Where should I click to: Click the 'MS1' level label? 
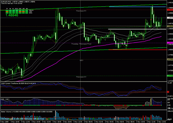tap(81, 61)
